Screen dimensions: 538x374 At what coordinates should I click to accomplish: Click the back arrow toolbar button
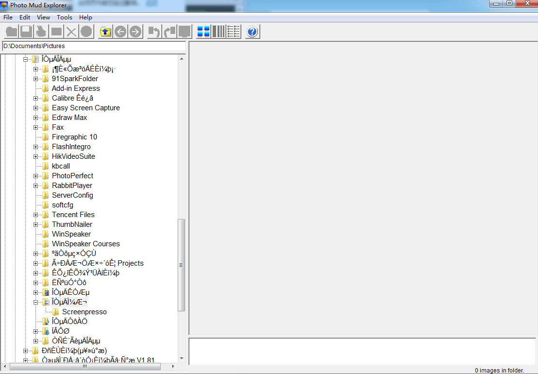(x=120, y=32)
